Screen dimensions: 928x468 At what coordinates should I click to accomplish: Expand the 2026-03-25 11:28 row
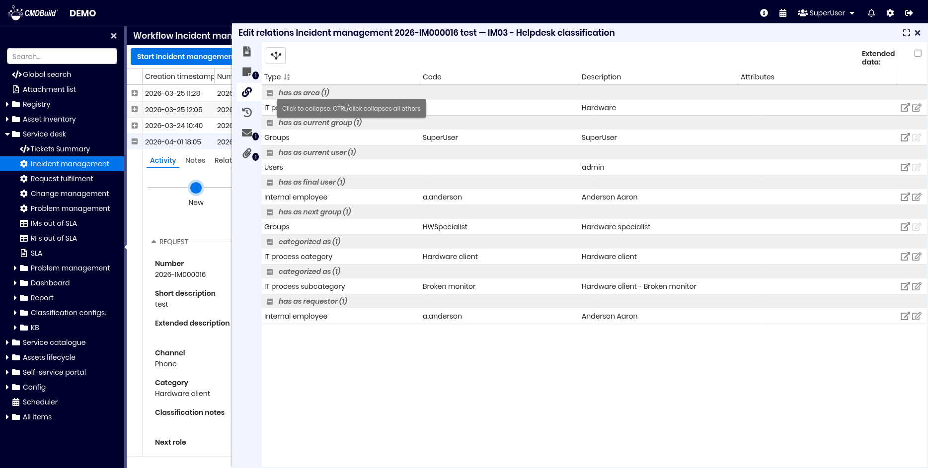pyautogui.click(x=134, y=93)
